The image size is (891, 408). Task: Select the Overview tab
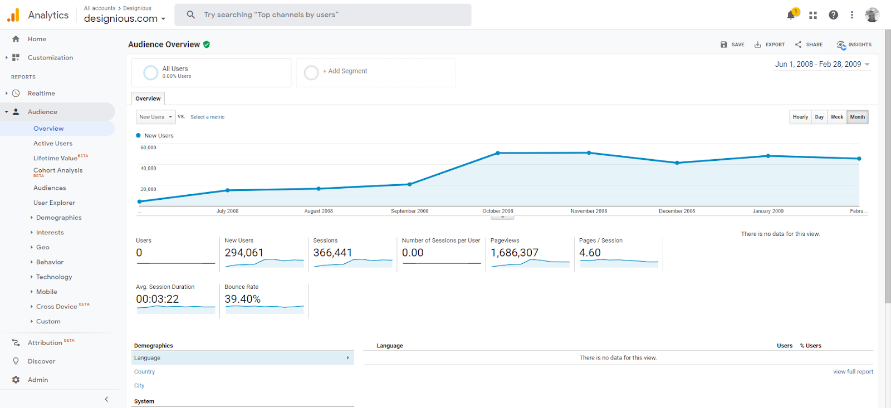pyautogui.click(x=148, y=99)
